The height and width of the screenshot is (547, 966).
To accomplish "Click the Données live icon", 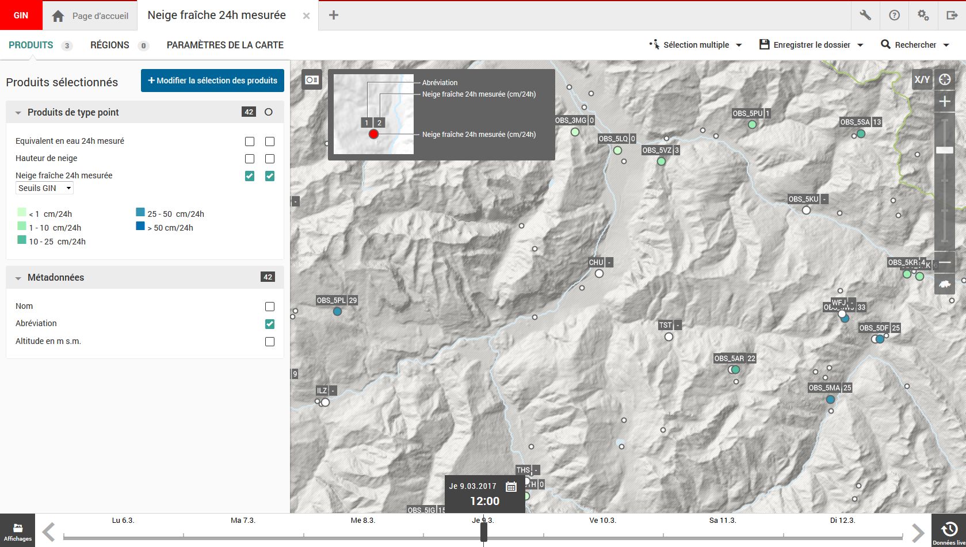I will click(x=949, y=530).
